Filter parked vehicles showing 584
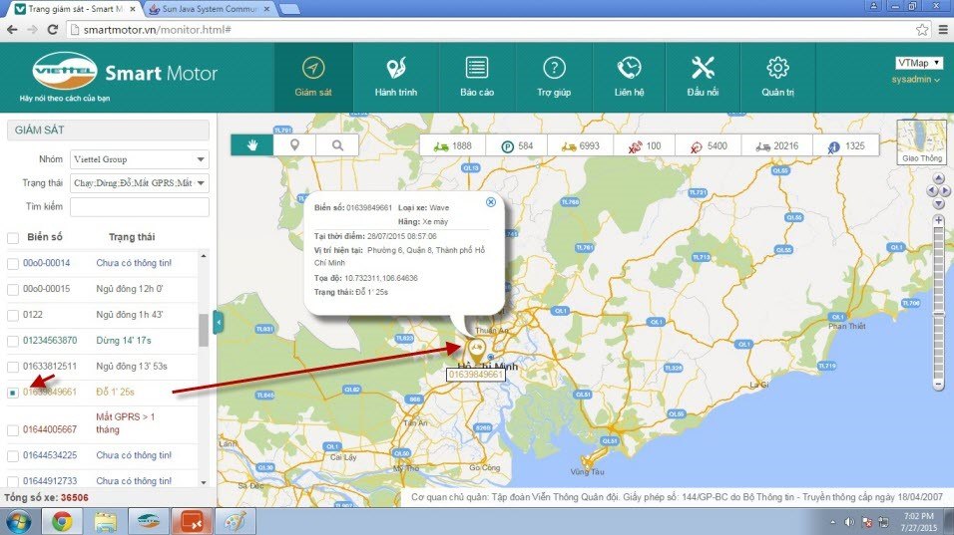954x535 pixels. click(517, 146)
